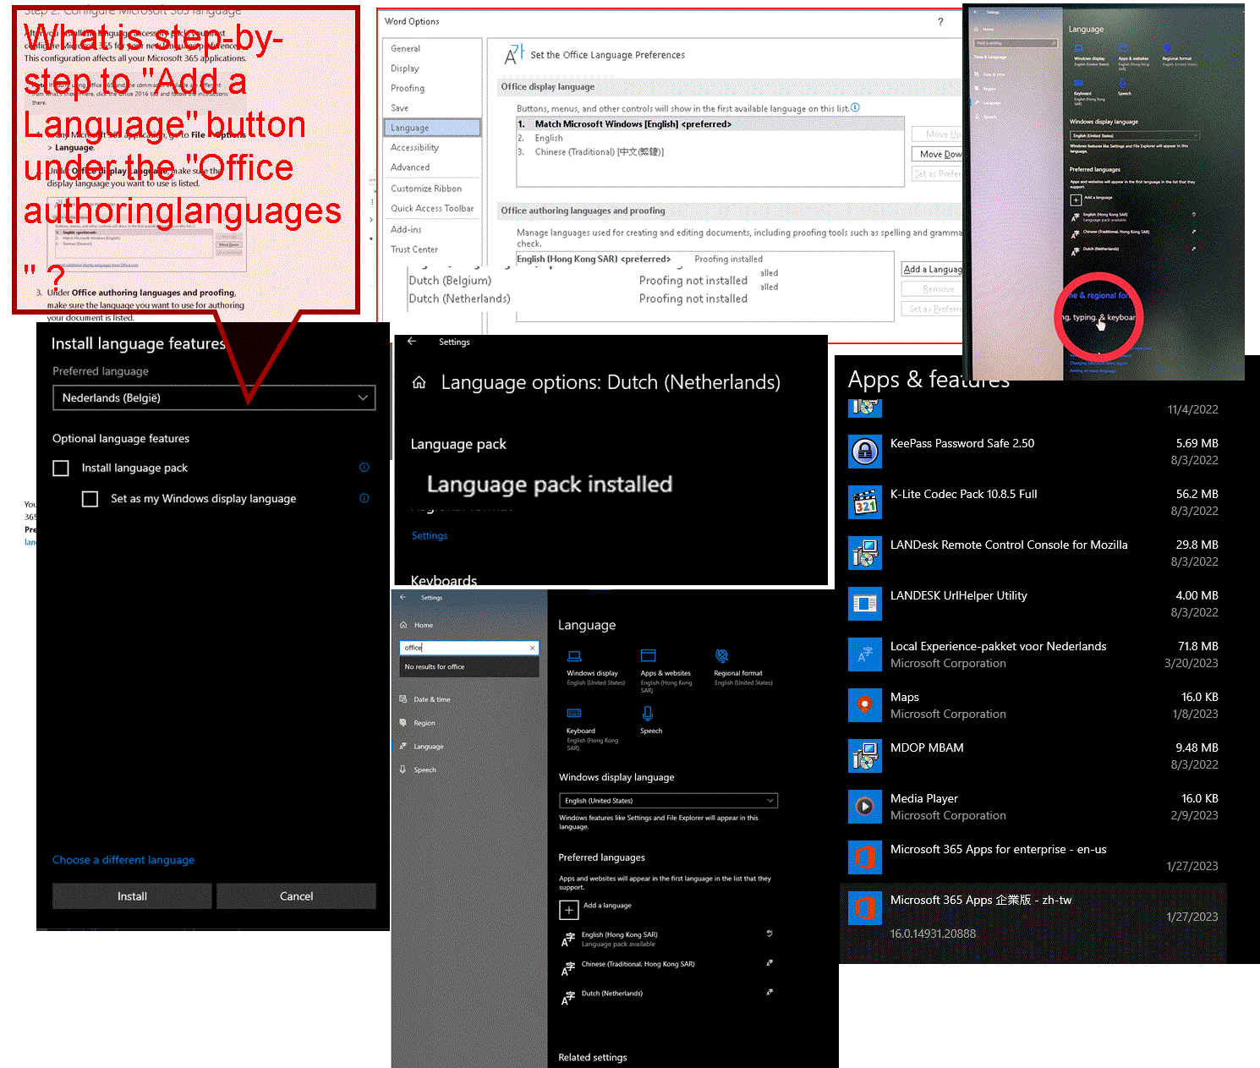Click info icon next to Install language pack

[x=364, y=467]
